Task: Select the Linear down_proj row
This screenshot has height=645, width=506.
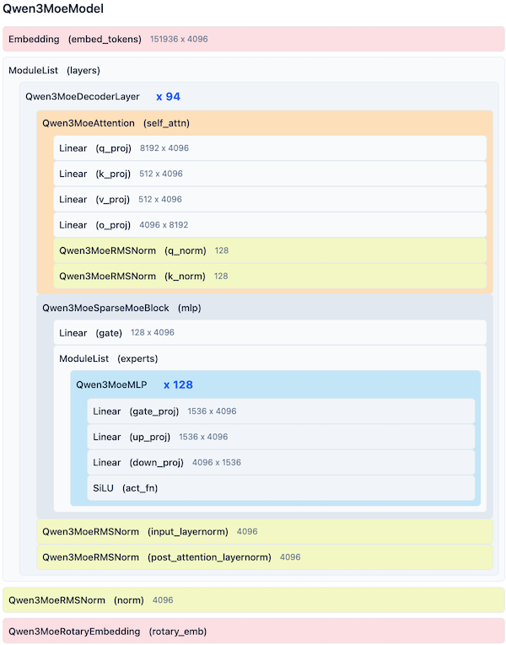Action: point(281,463)
